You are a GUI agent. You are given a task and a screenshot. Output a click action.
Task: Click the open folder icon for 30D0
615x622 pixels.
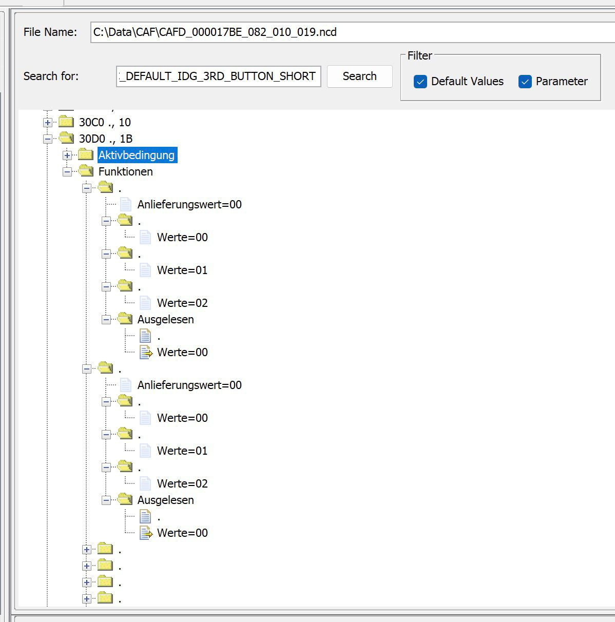pos(66,139)
